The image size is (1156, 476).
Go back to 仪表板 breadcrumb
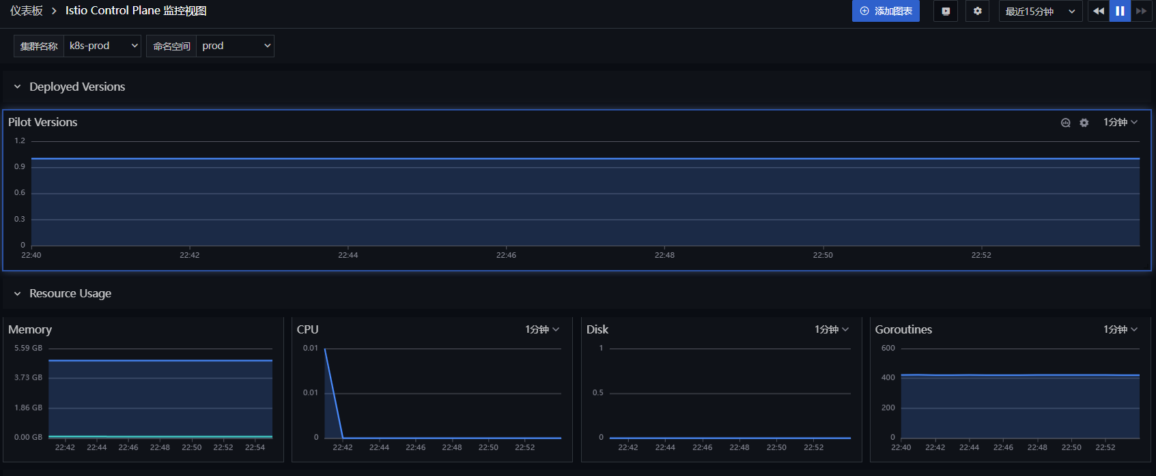[27, 11]
